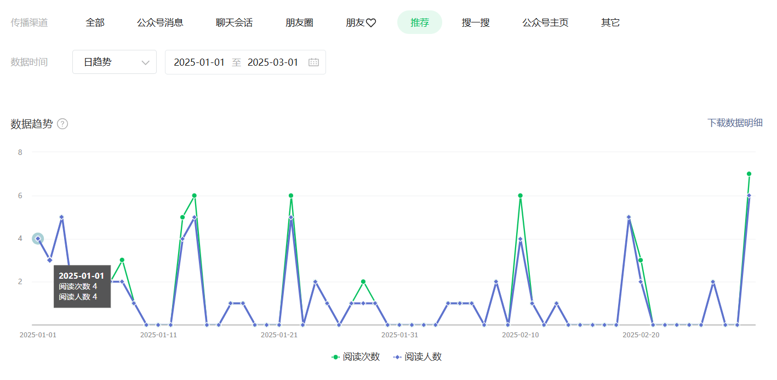Click the active 推荐 tab
The image size is (777, 380).
click(x=420, y=22)
